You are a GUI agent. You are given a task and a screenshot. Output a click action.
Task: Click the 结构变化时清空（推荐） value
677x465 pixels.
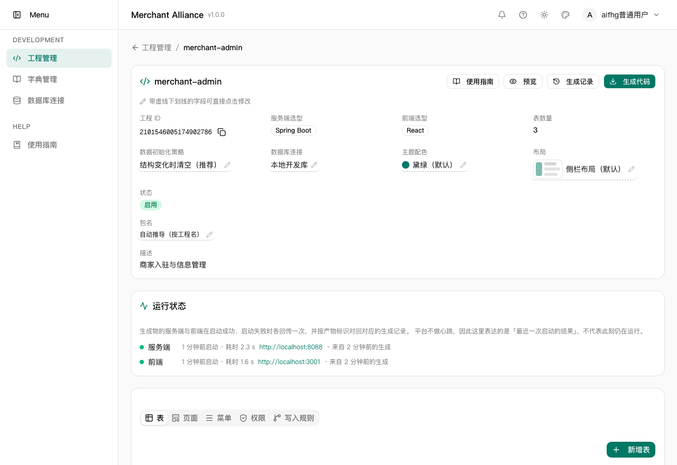[x=179, y=165]
